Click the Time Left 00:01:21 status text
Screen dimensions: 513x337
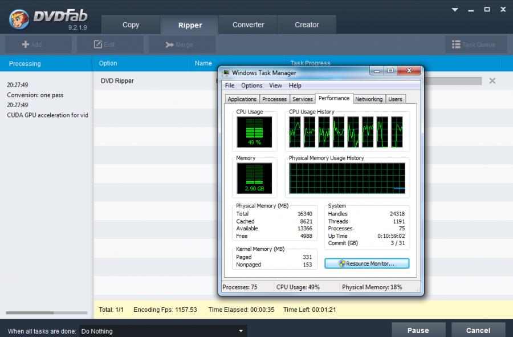pos(310,310)
